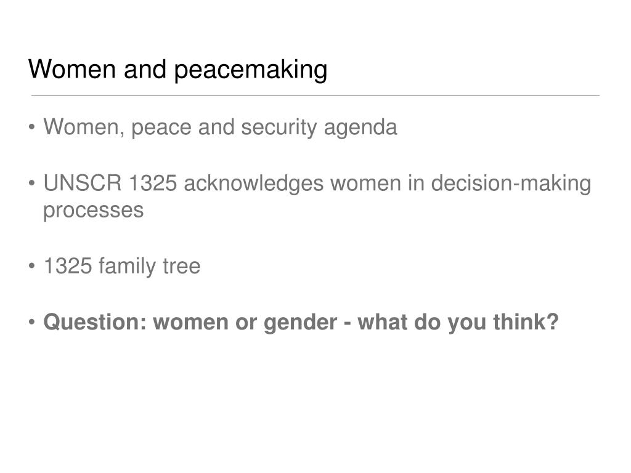631x473 pixels.
Task: Select the word 'peacemaking' in the title
Action: coord(251,70)
